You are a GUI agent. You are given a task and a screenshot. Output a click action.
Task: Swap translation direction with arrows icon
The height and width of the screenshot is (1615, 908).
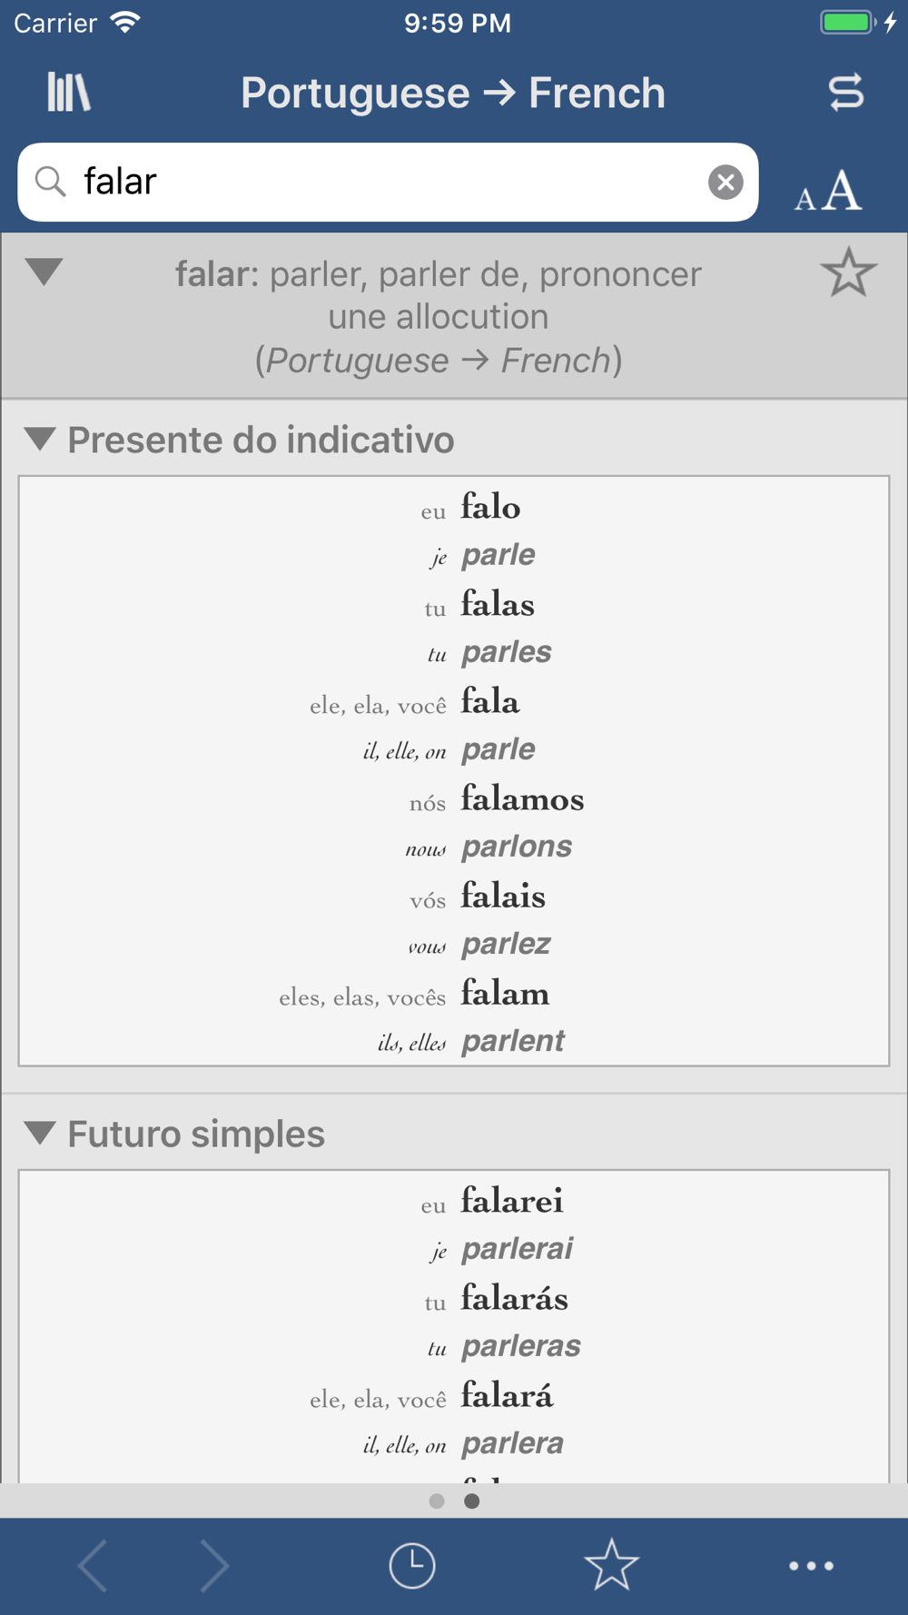point(845,93)
